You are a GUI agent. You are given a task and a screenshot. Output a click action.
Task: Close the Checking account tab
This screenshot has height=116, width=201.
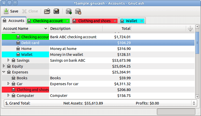[67, 21]
